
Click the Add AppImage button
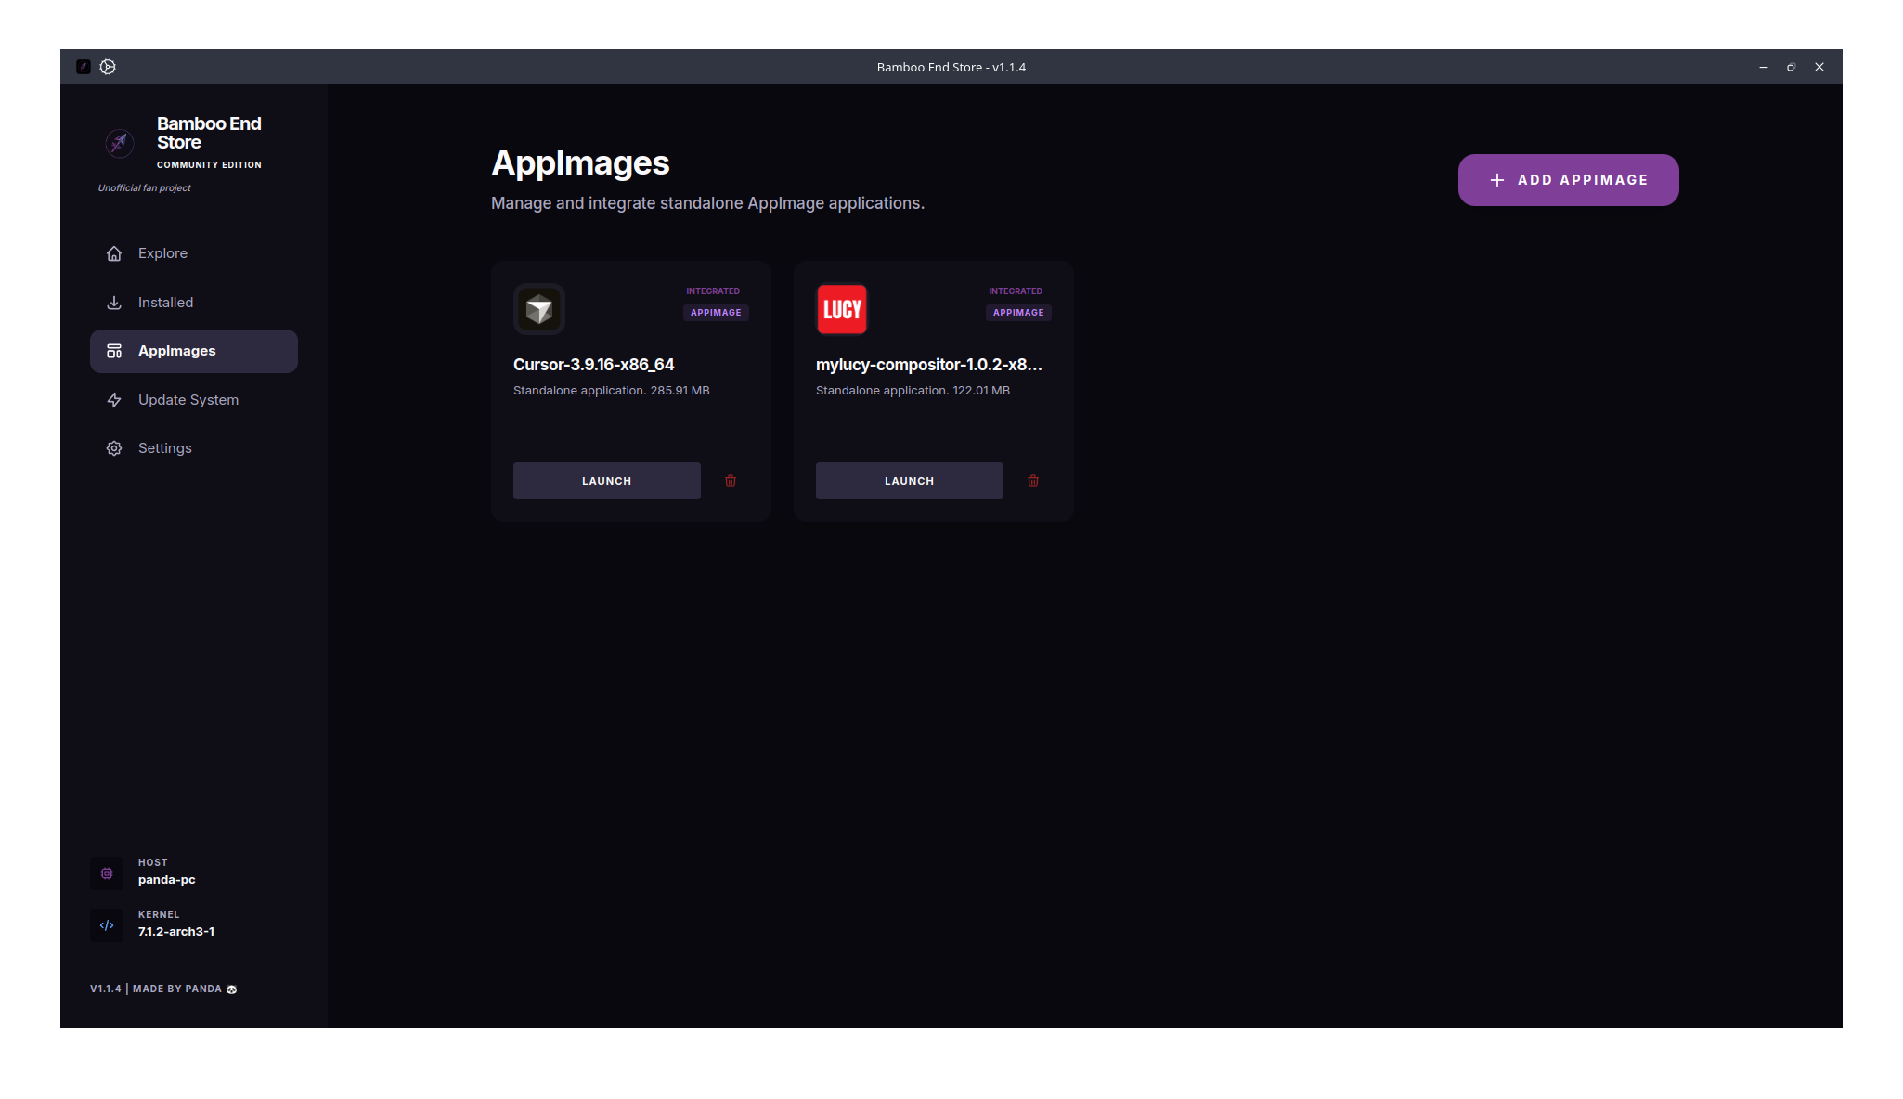point(1568,180)
